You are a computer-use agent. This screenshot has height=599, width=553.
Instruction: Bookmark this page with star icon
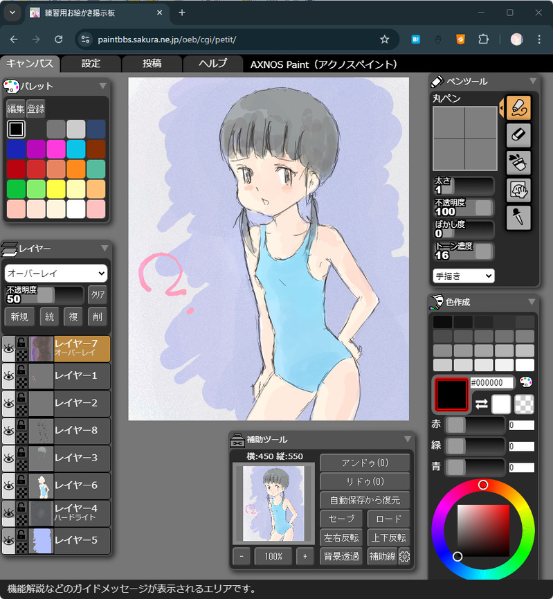(385, 39)
